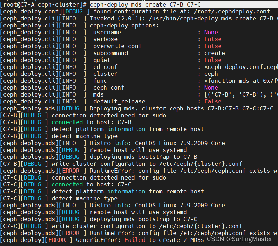The image size is (278, 246).
Task: Click 'Deploying mds, cluster ceph hosts' line
Action: point(147,109)
